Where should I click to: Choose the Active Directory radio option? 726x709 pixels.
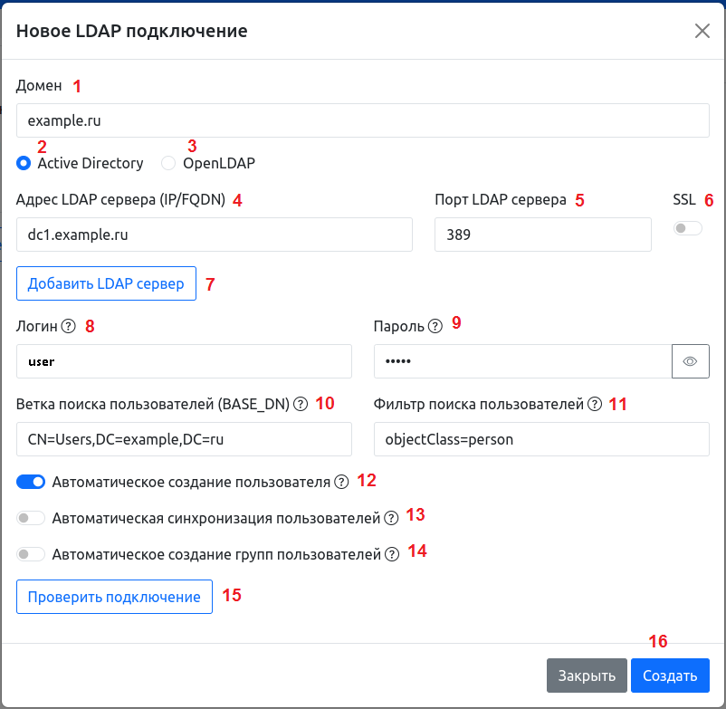pyautogui.click(x=24, y=164)
